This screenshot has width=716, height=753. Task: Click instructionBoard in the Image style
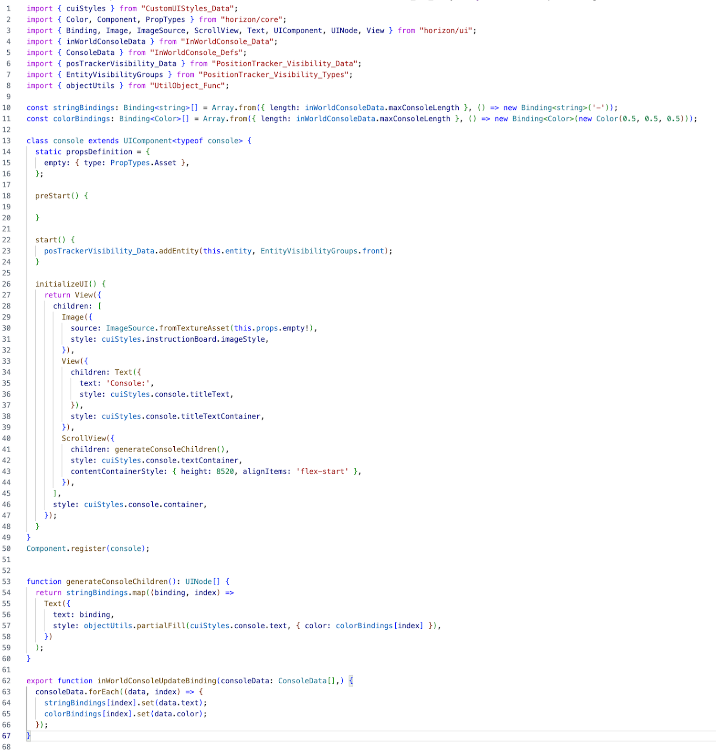click(x=181, y=339)
